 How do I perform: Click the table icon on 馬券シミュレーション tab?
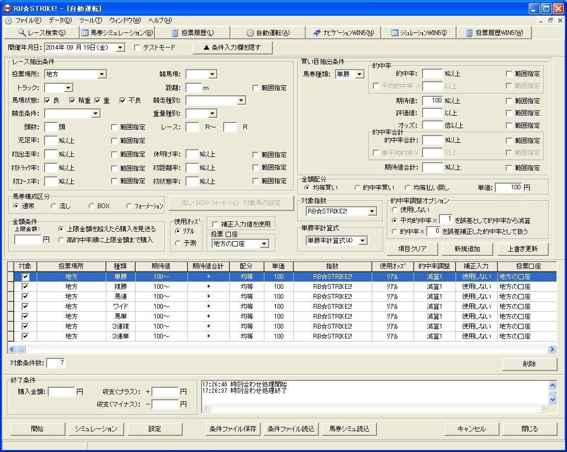pos(85,33)
